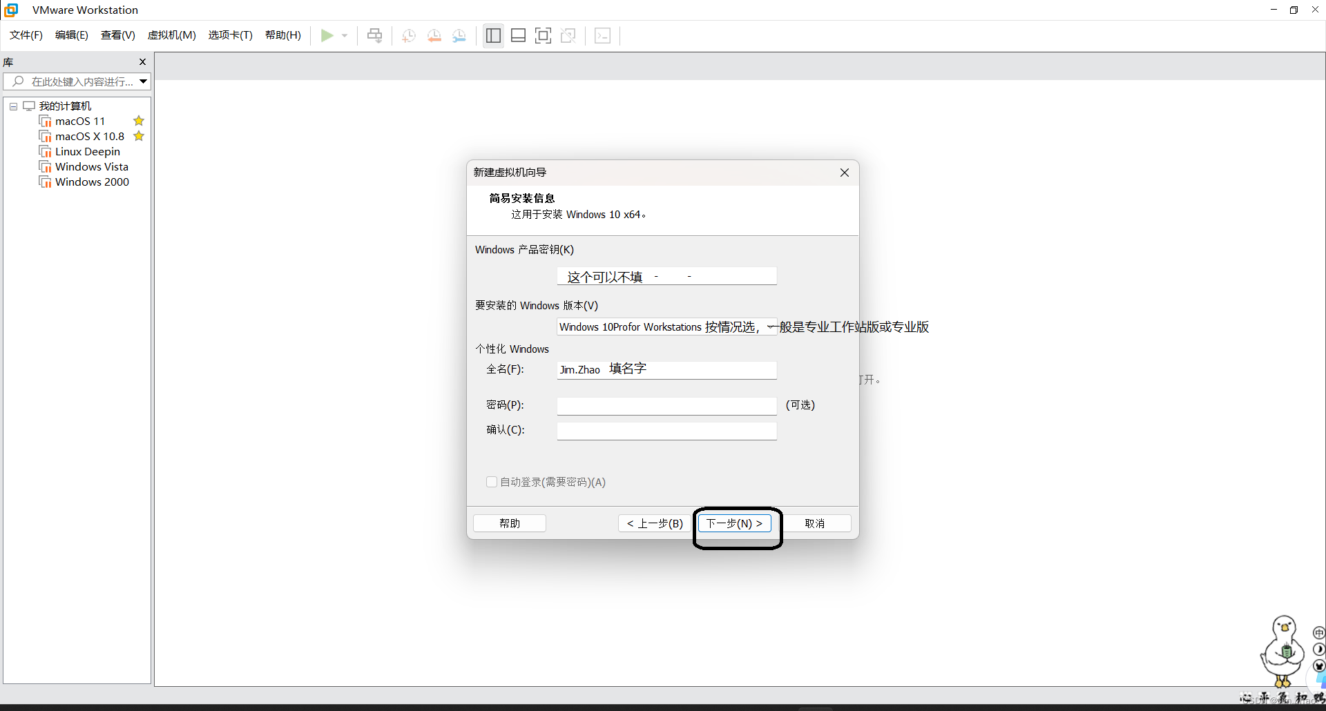Click the 下一步(N) next button

coord(734,523)
